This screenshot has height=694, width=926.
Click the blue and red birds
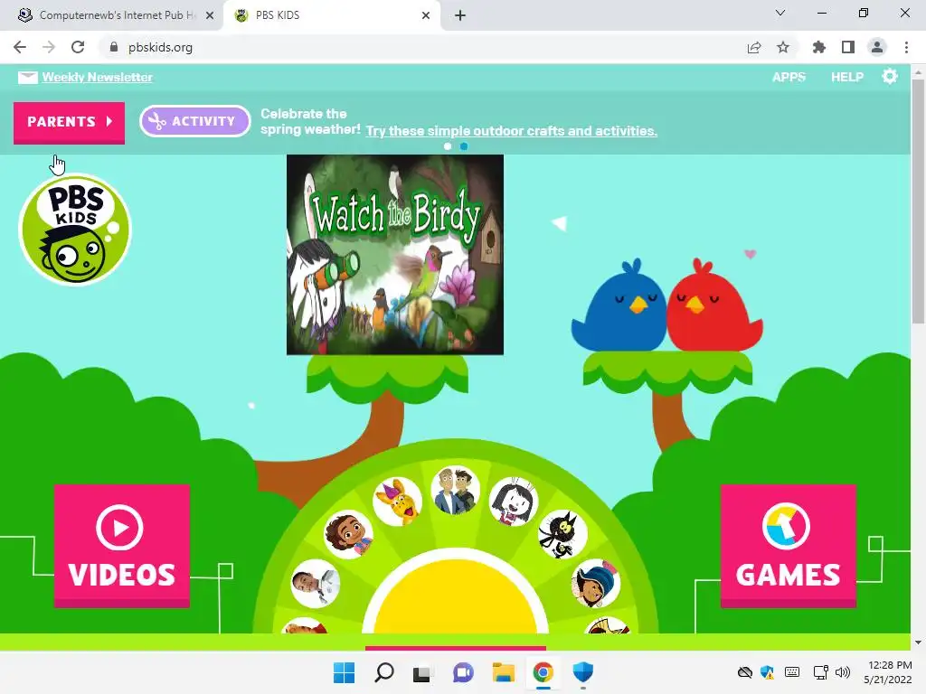point(666,305)
